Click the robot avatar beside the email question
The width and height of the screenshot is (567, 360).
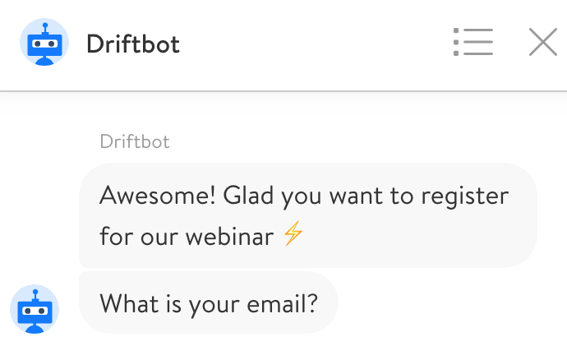(x=35, y=309)
